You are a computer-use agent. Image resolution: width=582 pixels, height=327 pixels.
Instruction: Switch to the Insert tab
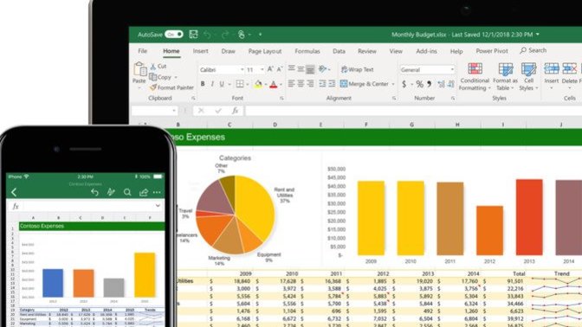(x=200, y=51)
